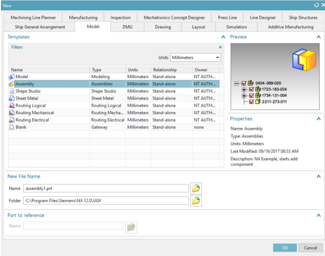Click the part icon beside 2211-273-011
Screen dimensions: 325x256
258,102
